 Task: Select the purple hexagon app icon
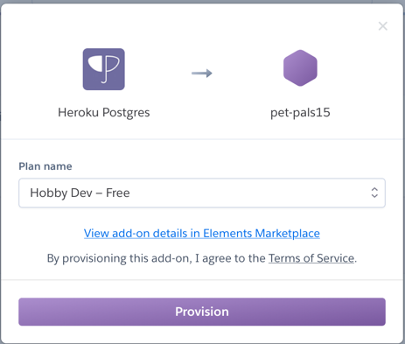[300, 68]
